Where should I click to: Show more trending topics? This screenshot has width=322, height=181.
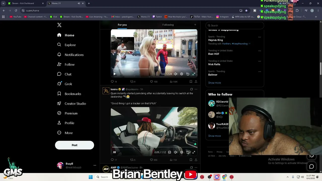(215, 83)
